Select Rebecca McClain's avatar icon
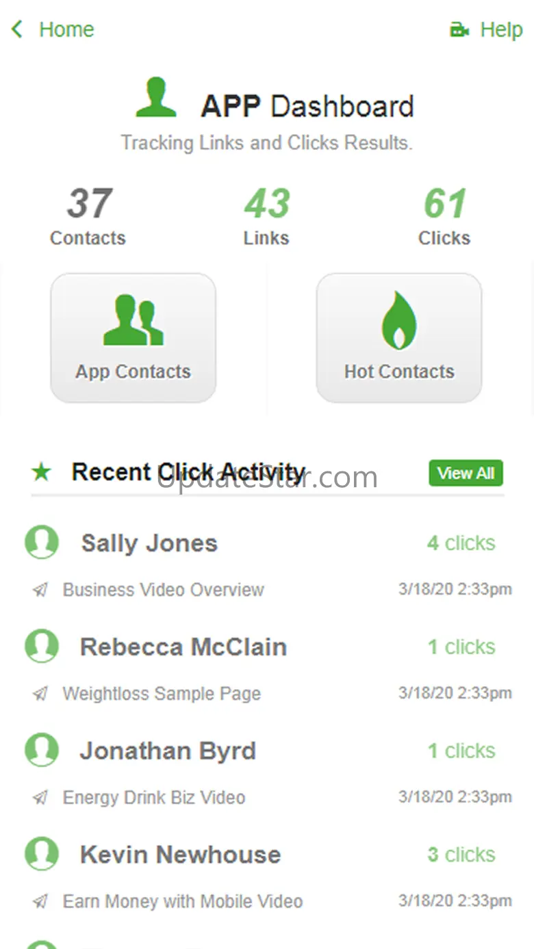The width and height of the screenshot is (534, 949). coord(42,646)
